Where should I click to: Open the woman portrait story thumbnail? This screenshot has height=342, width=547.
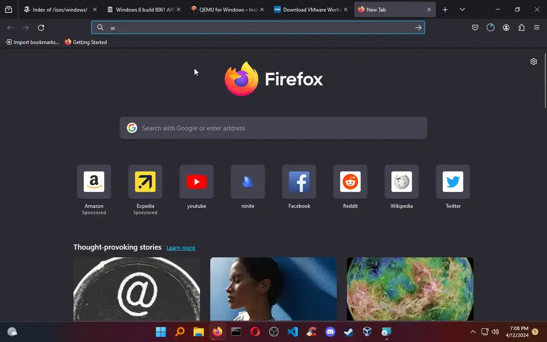(273, 289)
